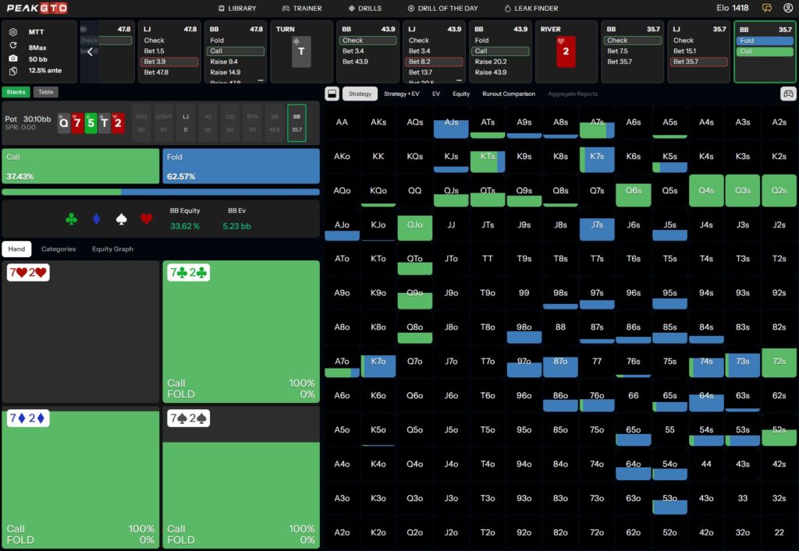799x551 pixels.
Task: Click the gamepad icon above the range grid
Action: coord(787,94)
